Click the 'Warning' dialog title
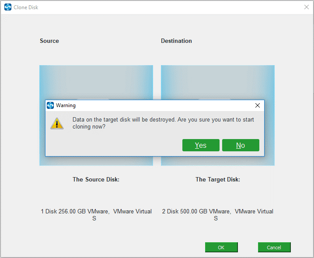This screenshot has height=258, width=314. pyautogui.click(x=66, y=105)
